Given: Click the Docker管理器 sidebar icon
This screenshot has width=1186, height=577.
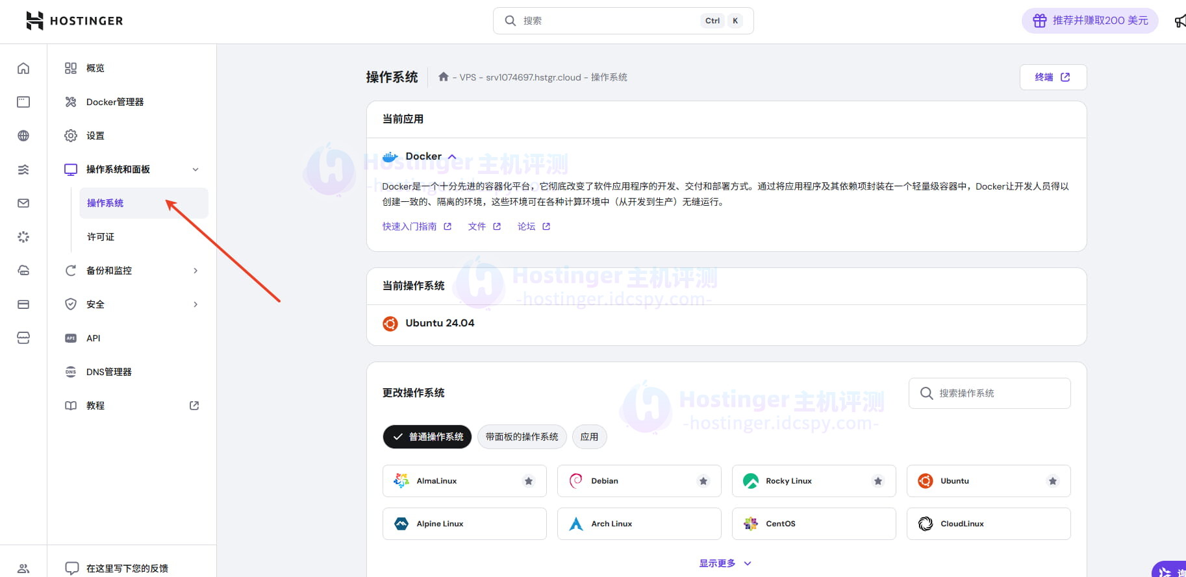Looking at the screenshot, I should (71, 102).
